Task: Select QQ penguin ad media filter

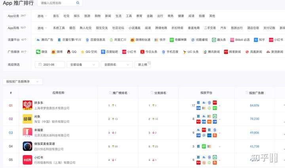Action: coord(72,52)
